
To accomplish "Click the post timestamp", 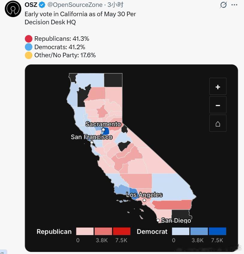I will (x=115, y=5).
